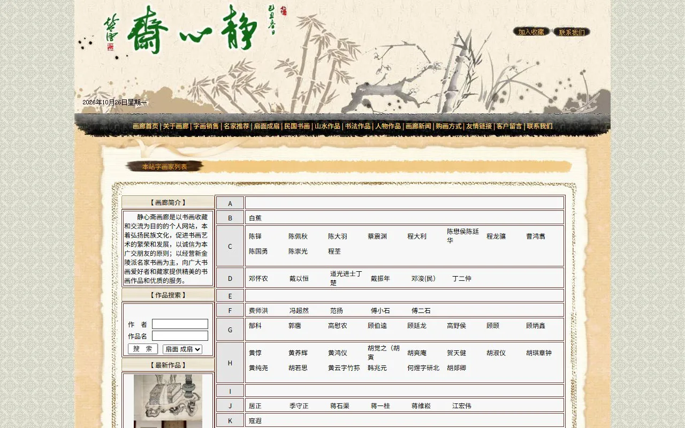Open 扇面成扇 navigation item
The height and width of the screenshot is (428, 685).
pos(267,126)
